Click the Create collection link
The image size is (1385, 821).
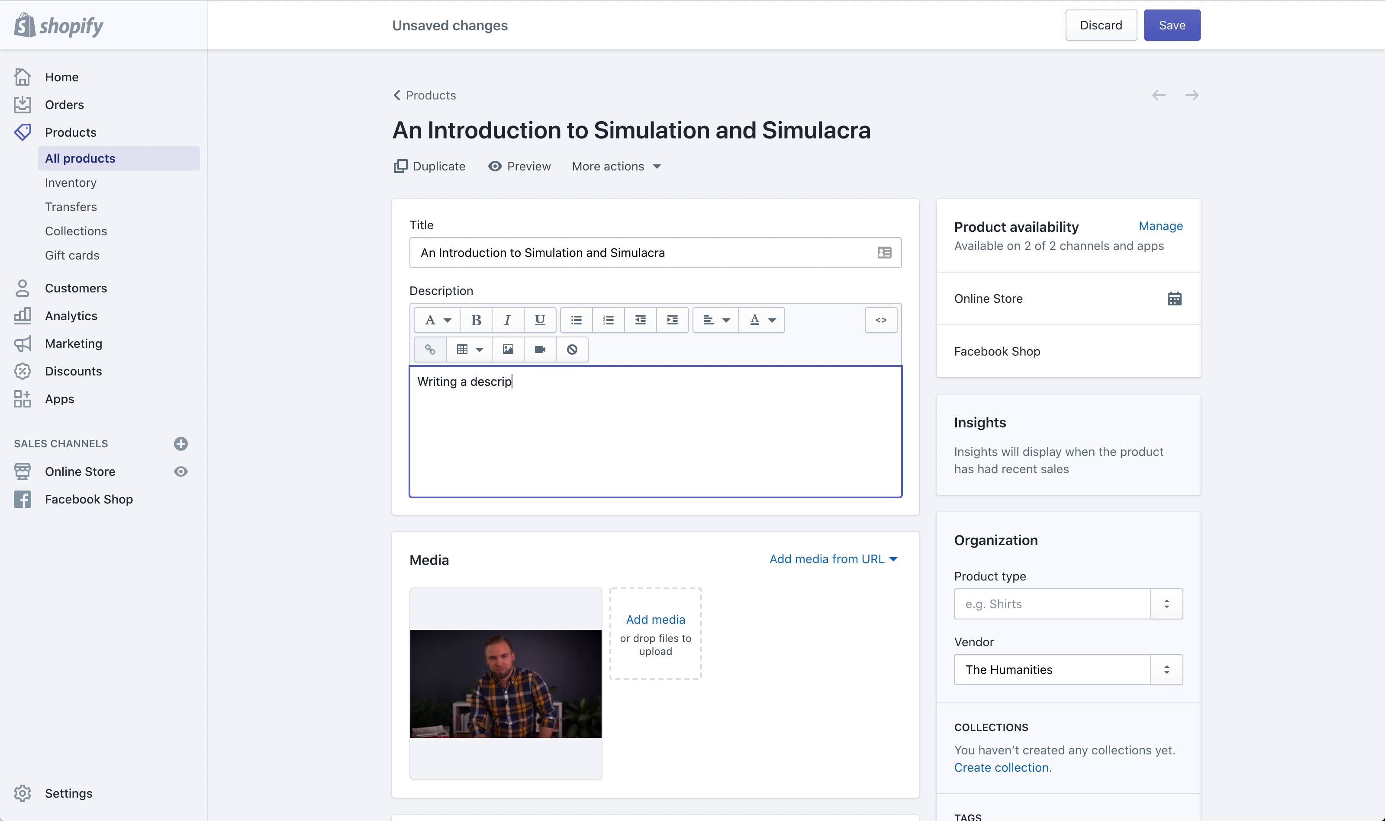1001,767
